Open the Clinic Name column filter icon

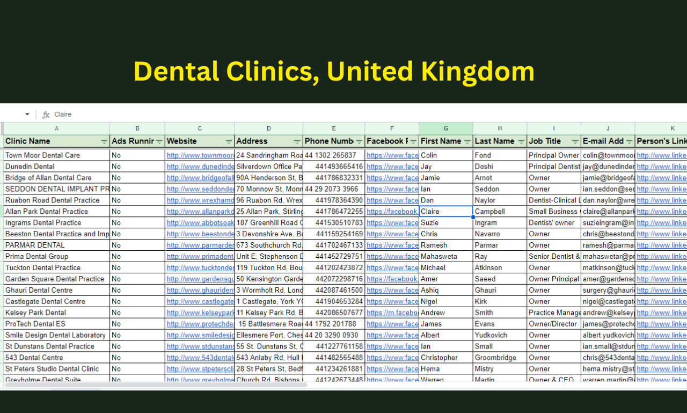(x=104, y=142)
